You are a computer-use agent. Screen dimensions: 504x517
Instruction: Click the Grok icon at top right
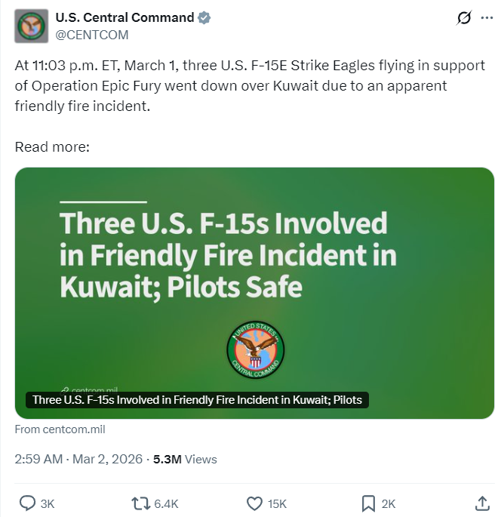click(465, 20)
